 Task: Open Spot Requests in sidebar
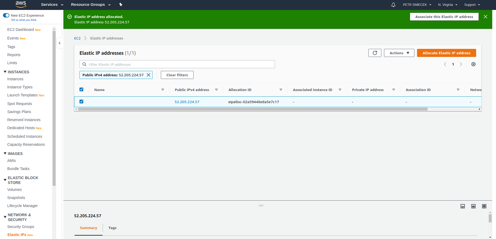click(x=20, y=104)
